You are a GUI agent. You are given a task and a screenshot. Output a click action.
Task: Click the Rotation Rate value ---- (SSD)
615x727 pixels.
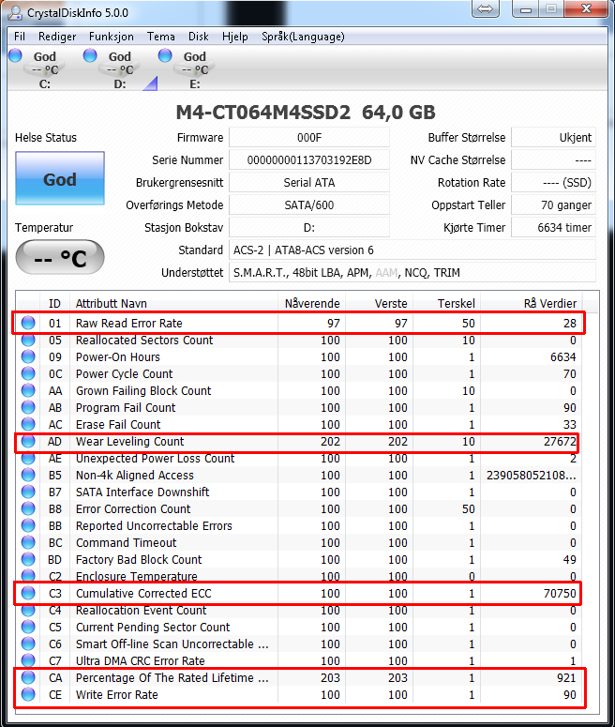tap(553, 183)
